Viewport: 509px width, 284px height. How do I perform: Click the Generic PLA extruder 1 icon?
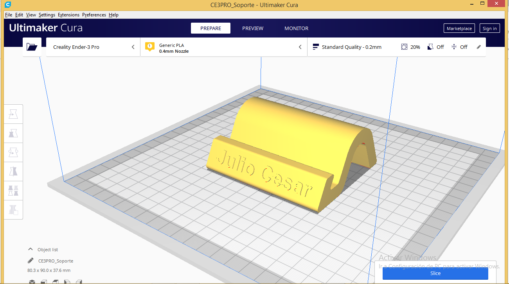(149, 47)
